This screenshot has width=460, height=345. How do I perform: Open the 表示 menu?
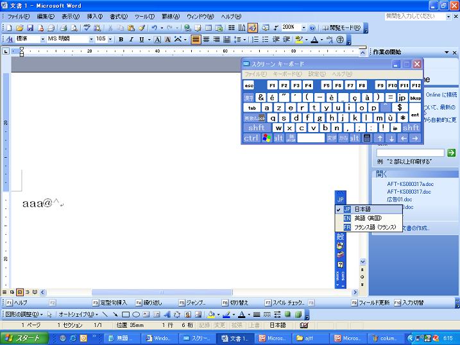click(x=71, y=17)
